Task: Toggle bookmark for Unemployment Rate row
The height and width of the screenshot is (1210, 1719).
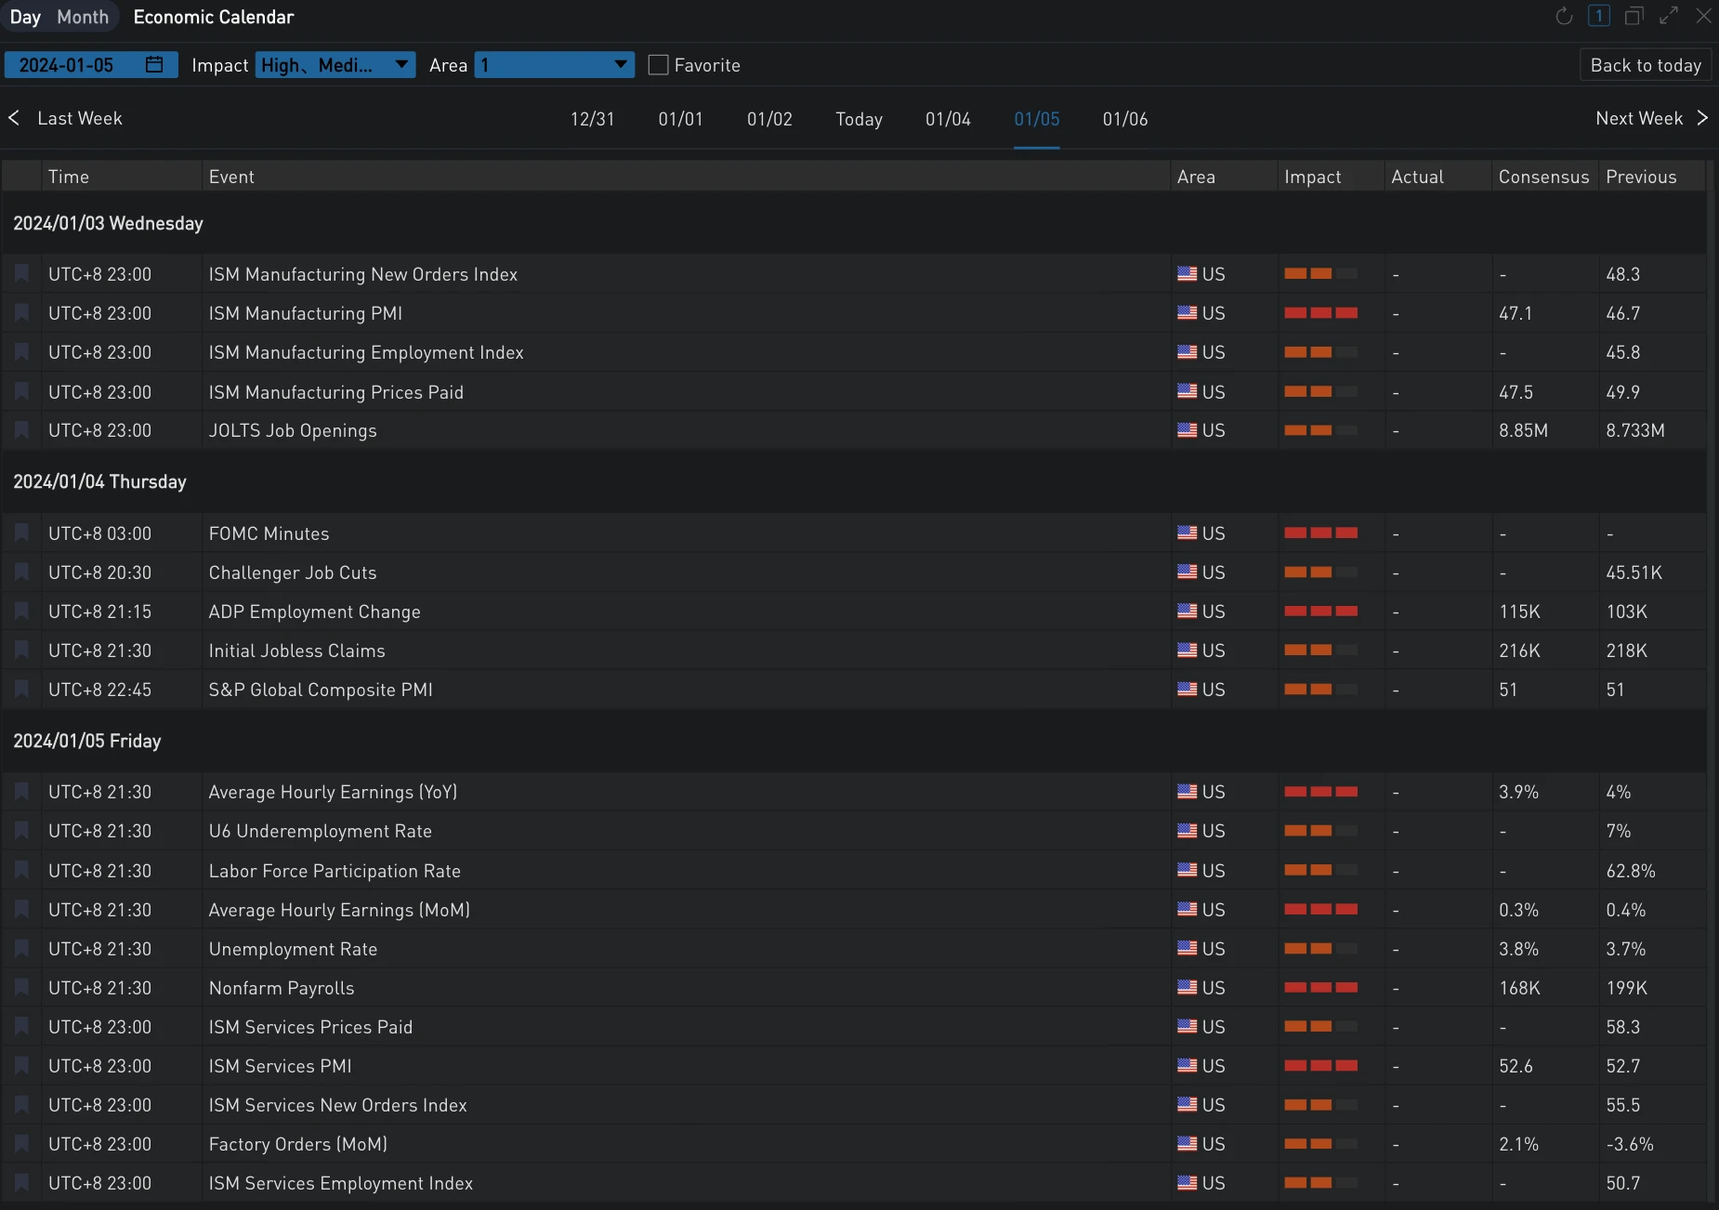Action: pyautogui.click(x=21, y=949)
